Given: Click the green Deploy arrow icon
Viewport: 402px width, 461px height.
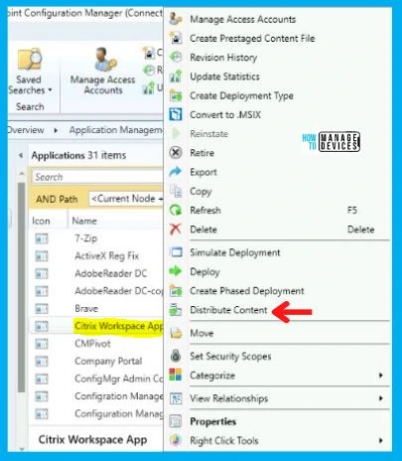Looking at the screenshot, I should coord(176,271).
